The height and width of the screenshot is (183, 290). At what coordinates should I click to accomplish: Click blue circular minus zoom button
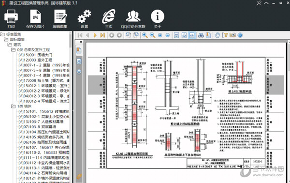(x=168, y=35)
